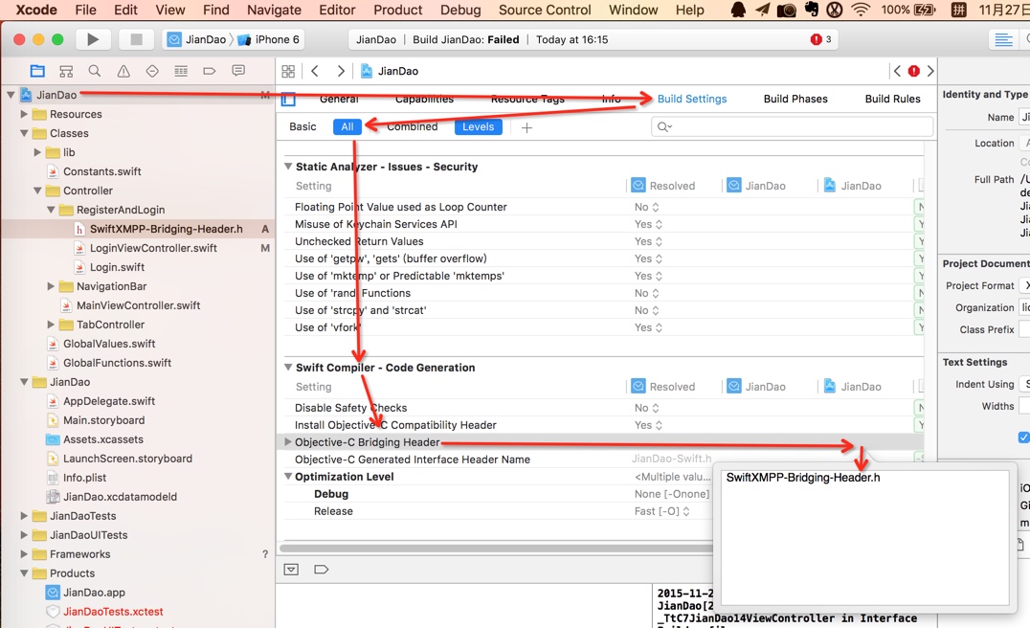Open the Debug menu
The width and height of the screenshot is (1030, 628).
[460, 10]
